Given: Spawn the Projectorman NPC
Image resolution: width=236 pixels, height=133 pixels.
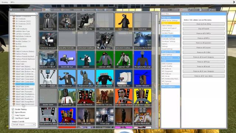Looking at the screenshot, I should coord(67,78).
